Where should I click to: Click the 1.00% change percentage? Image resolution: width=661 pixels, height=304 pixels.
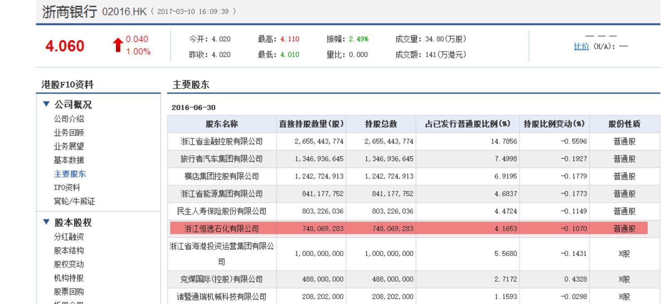point(138,52)
